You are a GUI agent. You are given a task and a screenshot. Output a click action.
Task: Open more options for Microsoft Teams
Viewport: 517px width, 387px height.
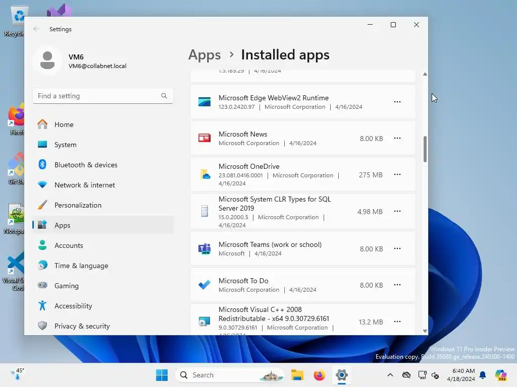click(397, 248)
